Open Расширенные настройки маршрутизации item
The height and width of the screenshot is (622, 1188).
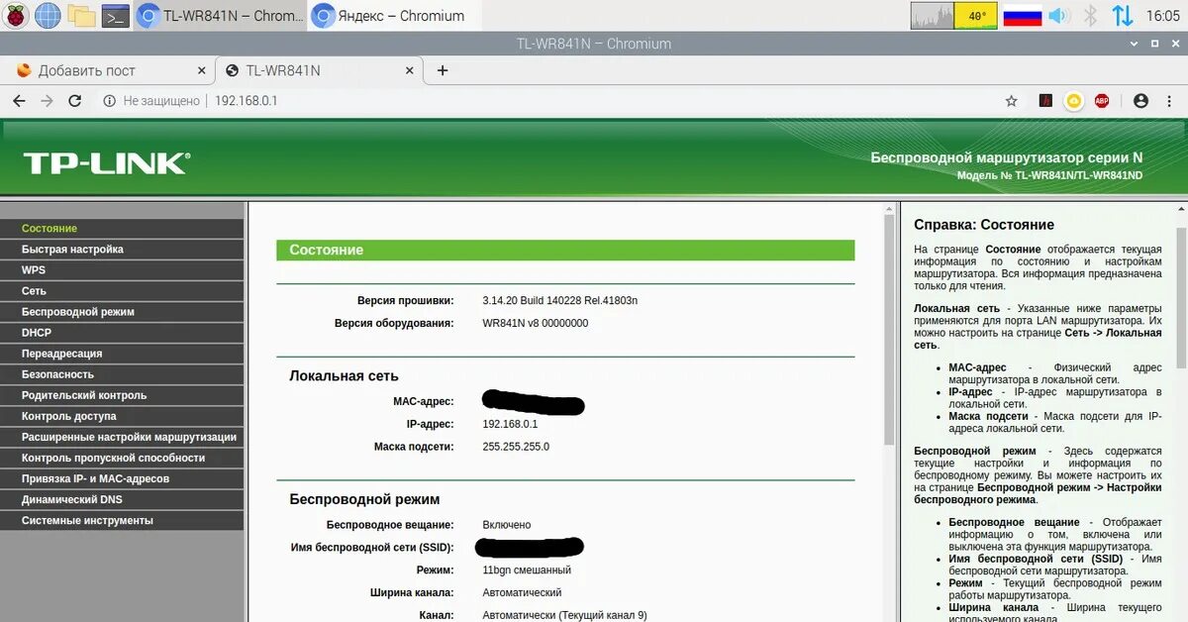point(122,437)
